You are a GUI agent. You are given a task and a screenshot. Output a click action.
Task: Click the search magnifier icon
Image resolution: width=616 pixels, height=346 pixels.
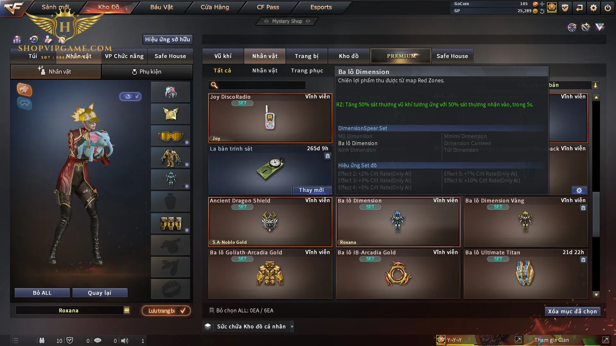(214, 85)
